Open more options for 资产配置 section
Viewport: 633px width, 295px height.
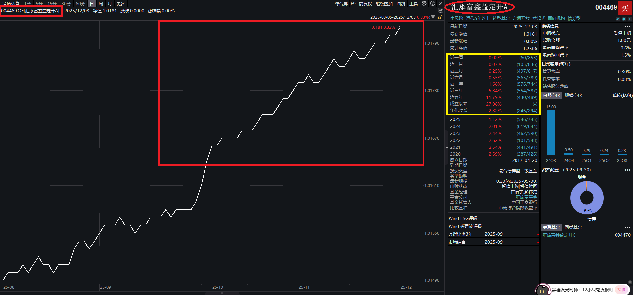pyautogui.click(x=627, y=170)
